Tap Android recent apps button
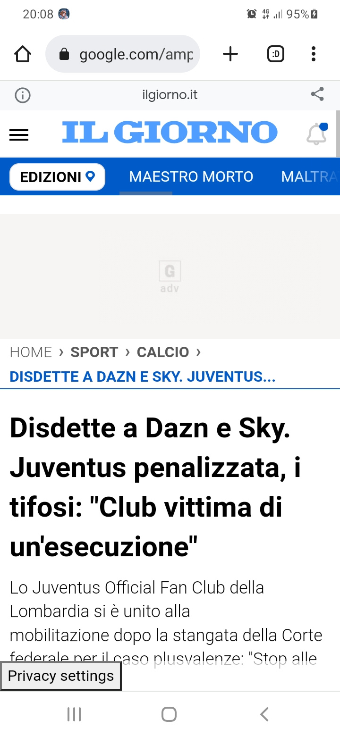The width and height of the screenshot is (340, 736). coord(74,714)
